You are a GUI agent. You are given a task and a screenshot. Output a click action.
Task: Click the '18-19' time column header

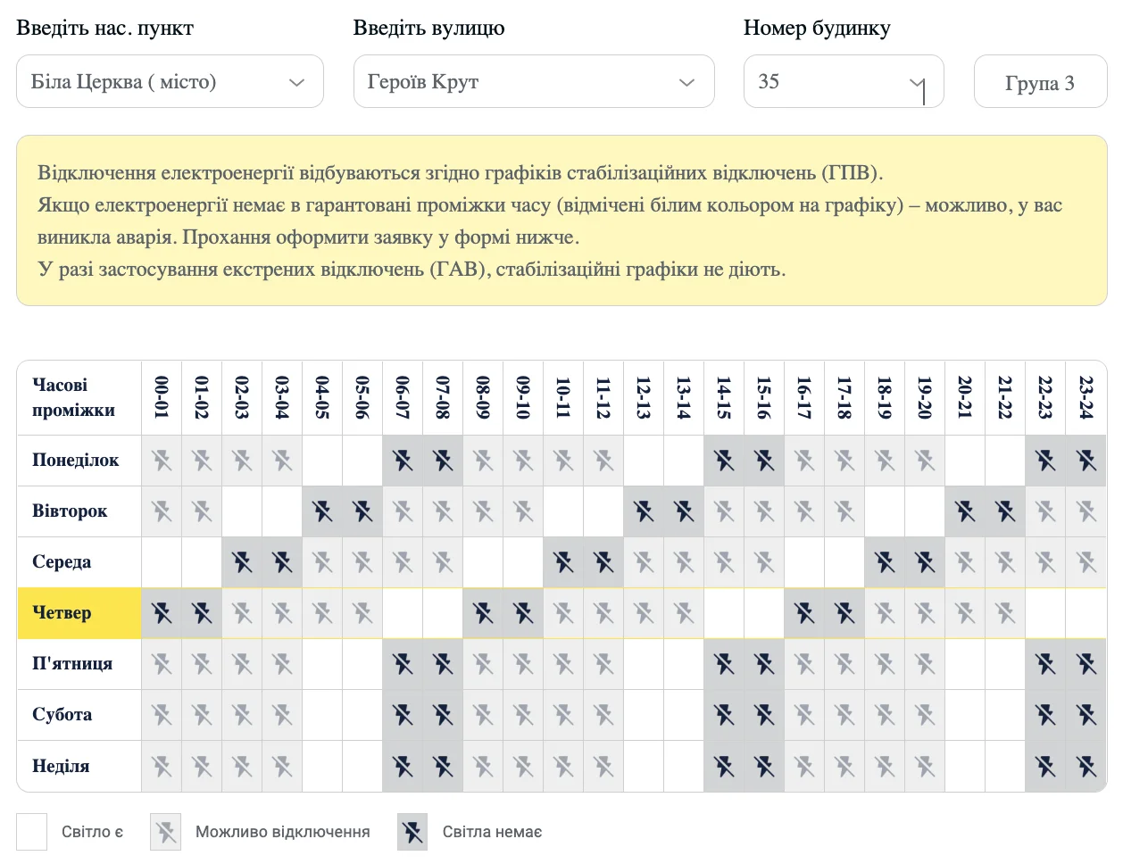pyautogui.click(x=885, y=398)
